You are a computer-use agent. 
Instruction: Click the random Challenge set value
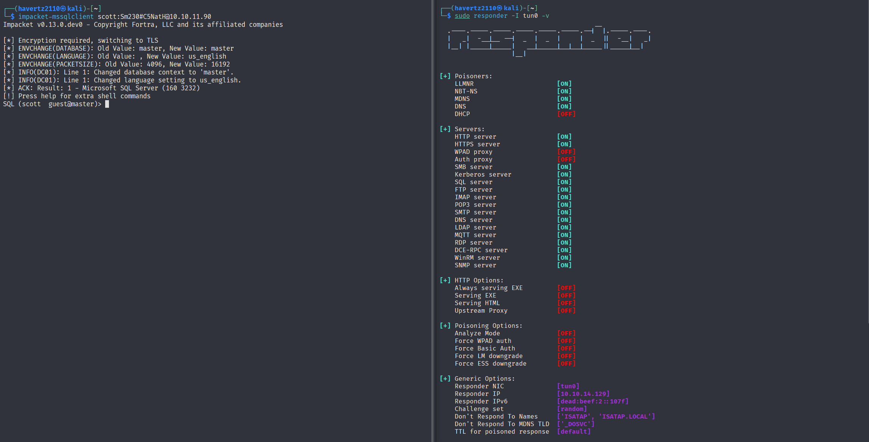pyautogui.click(x=572, y=409)
